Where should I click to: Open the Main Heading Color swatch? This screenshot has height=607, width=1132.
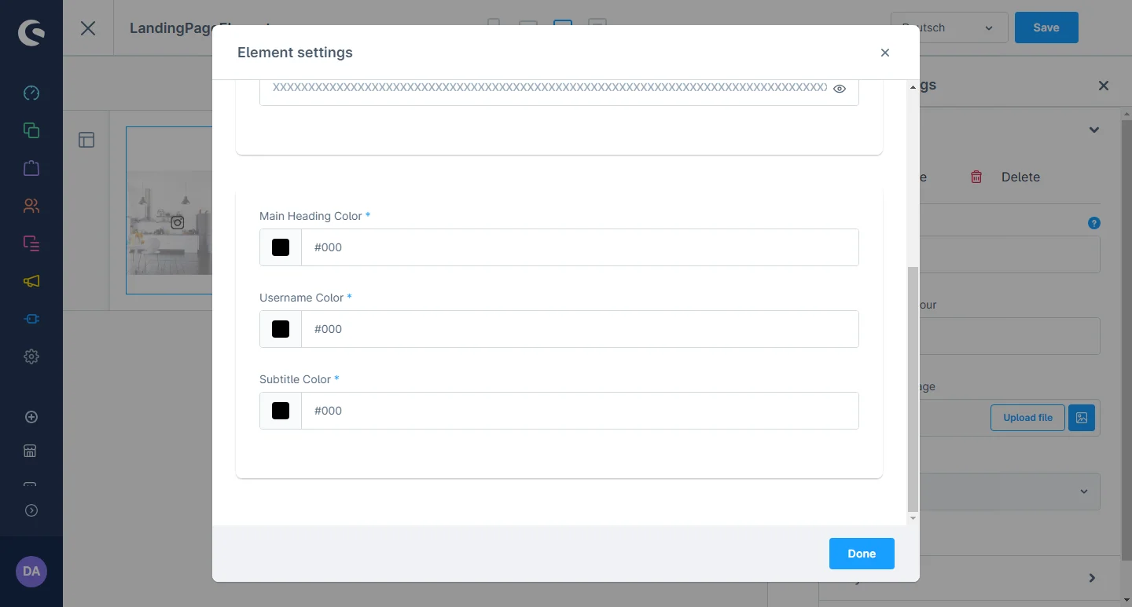coord(281,247)
